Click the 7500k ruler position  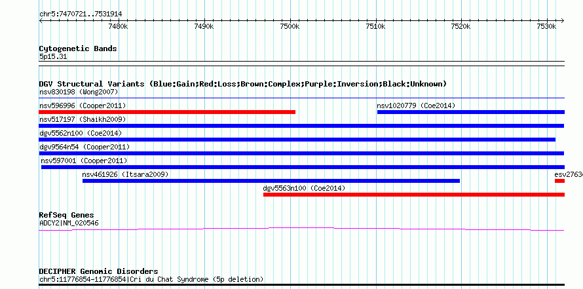(x=290, y=27)
